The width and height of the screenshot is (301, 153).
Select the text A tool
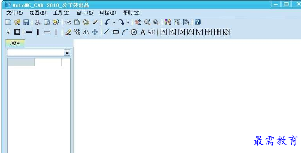tap(143, 32)
